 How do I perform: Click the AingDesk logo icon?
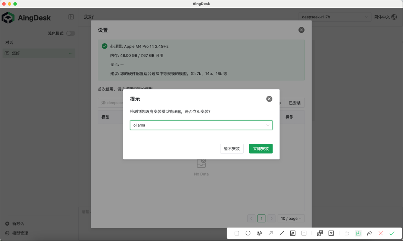click(x=8, y=18)
